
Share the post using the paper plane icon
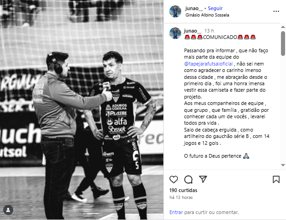[x=203, y=179]
